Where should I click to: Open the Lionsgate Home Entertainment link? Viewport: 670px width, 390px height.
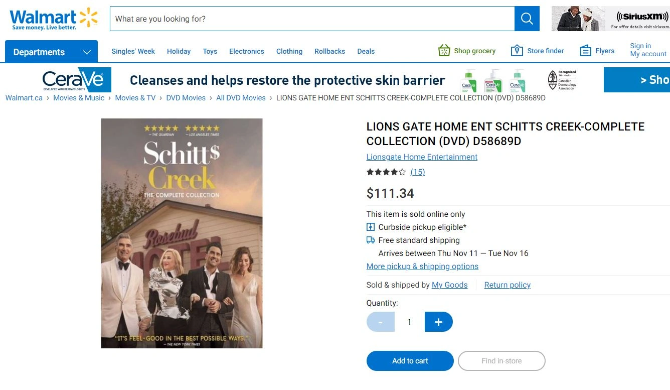coord(422,157)
